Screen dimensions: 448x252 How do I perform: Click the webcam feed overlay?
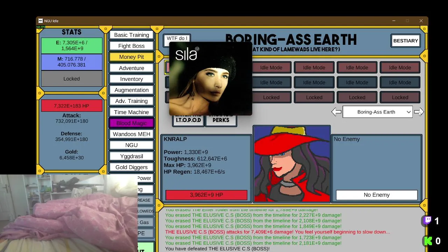point(69,213)
